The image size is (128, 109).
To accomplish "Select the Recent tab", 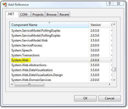I will [x=64, y=15].
